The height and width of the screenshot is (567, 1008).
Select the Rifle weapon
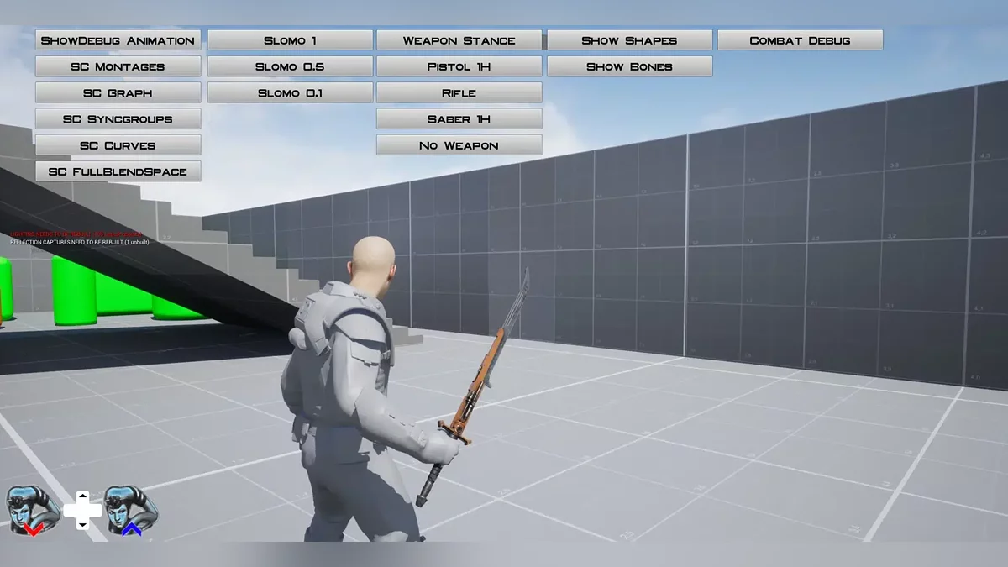pos(459,92)
